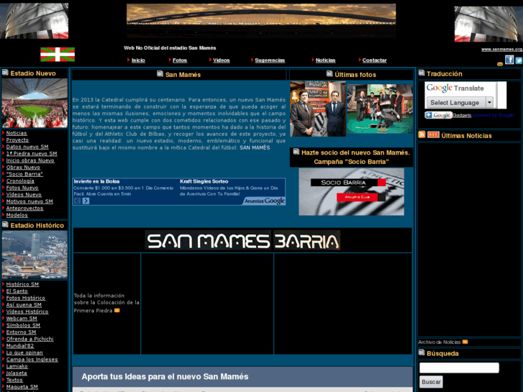Click the email envelope icon near Facebook

[x=500, y=64]
